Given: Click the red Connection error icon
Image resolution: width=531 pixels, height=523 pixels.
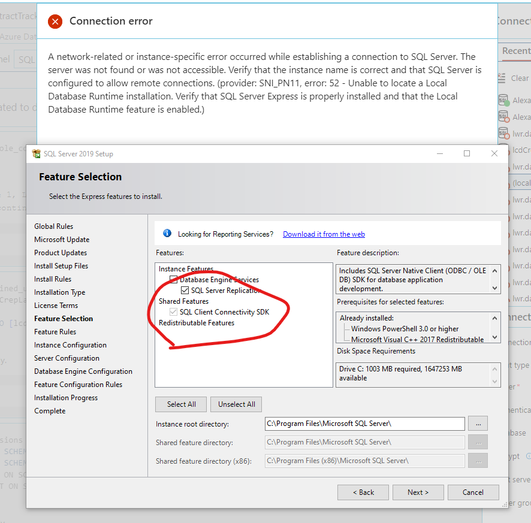Looking at the screenshot, I should (x=55, y=22).
